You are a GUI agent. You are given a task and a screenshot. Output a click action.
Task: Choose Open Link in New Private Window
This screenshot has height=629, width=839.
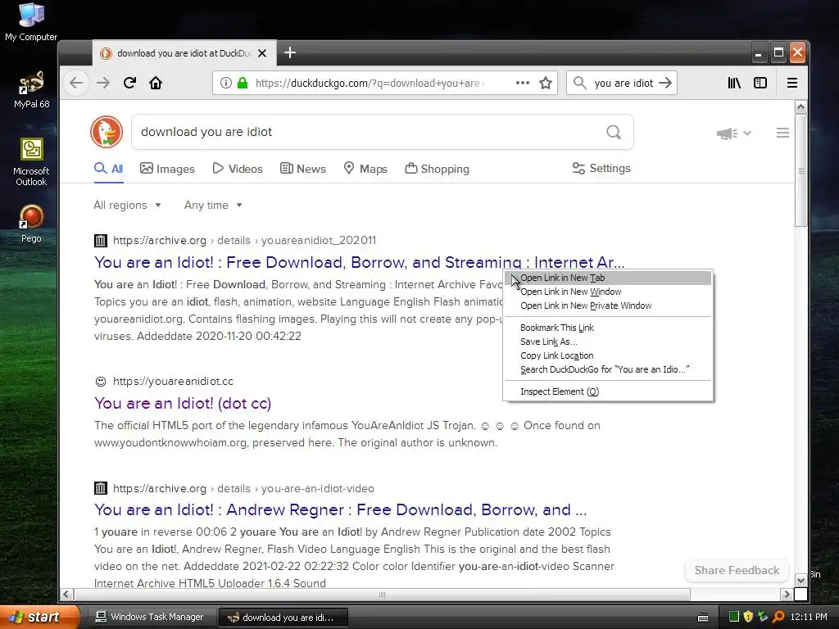click(x=607, y=306)
